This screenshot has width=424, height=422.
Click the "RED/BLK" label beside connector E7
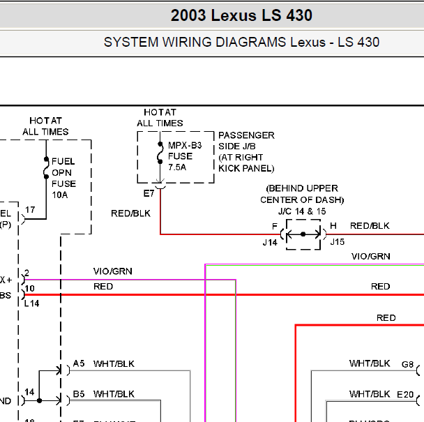(130, 213)
